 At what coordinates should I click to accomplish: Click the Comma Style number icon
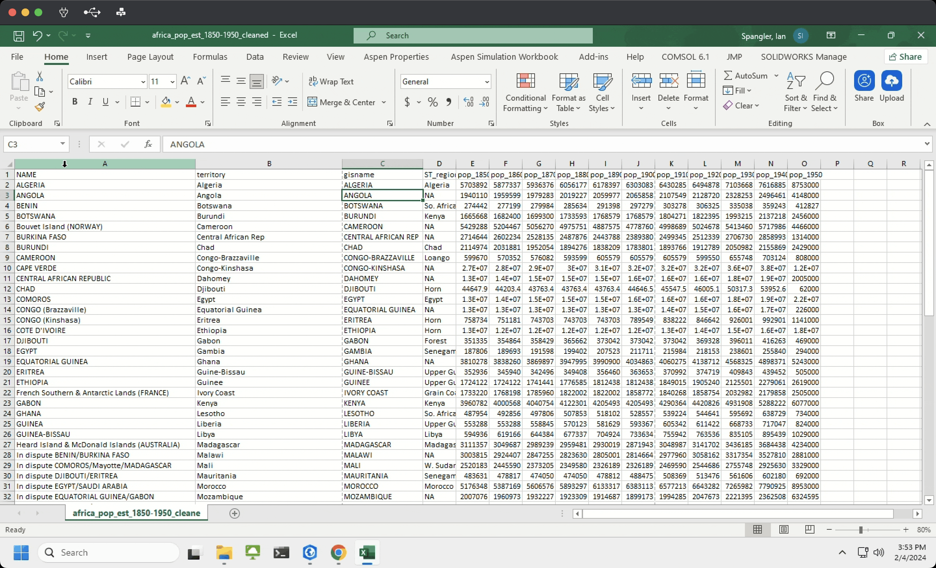pyautogui.click(x=449, y=102)
